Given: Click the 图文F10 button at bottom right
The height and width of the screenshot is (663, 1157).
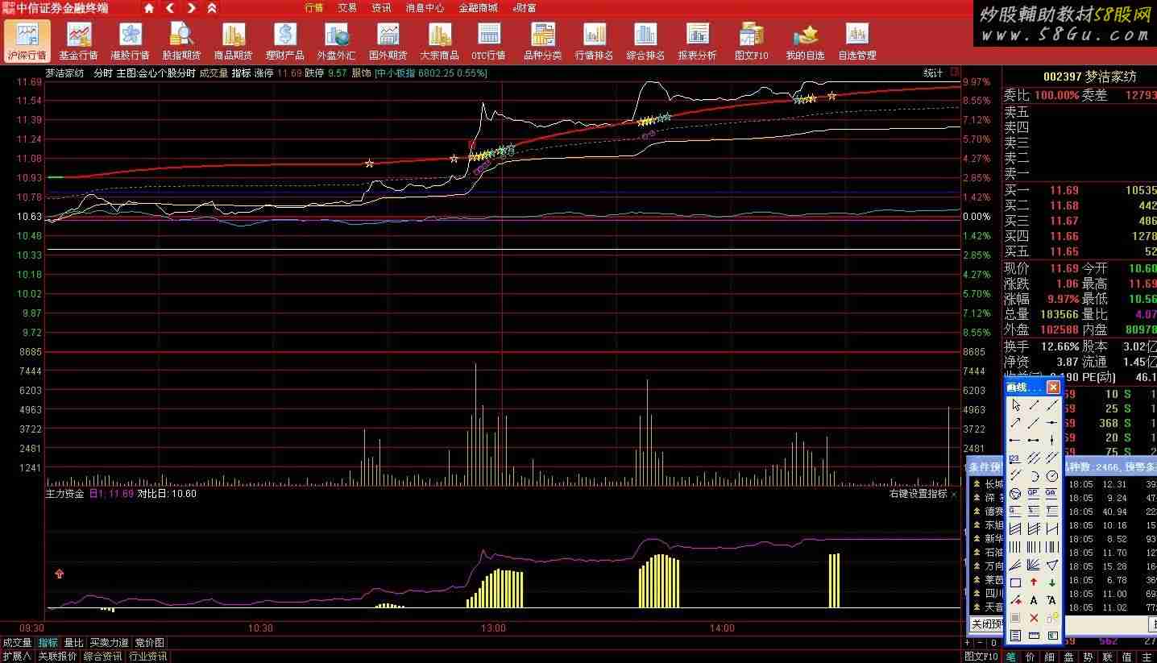Looking at the screenshot, I should (x=981, y=657).
